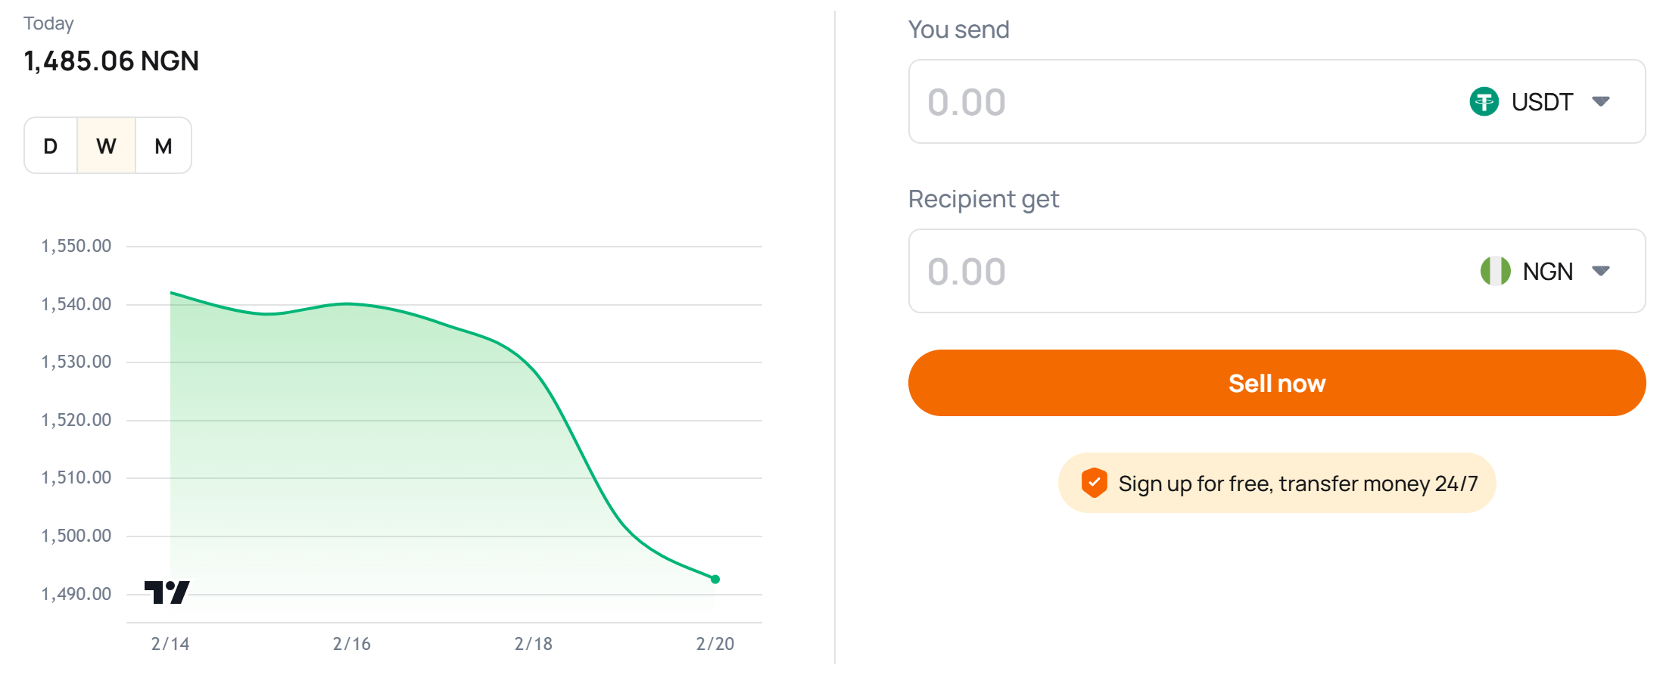Switch chart to Month view

[x=163, y=146]
